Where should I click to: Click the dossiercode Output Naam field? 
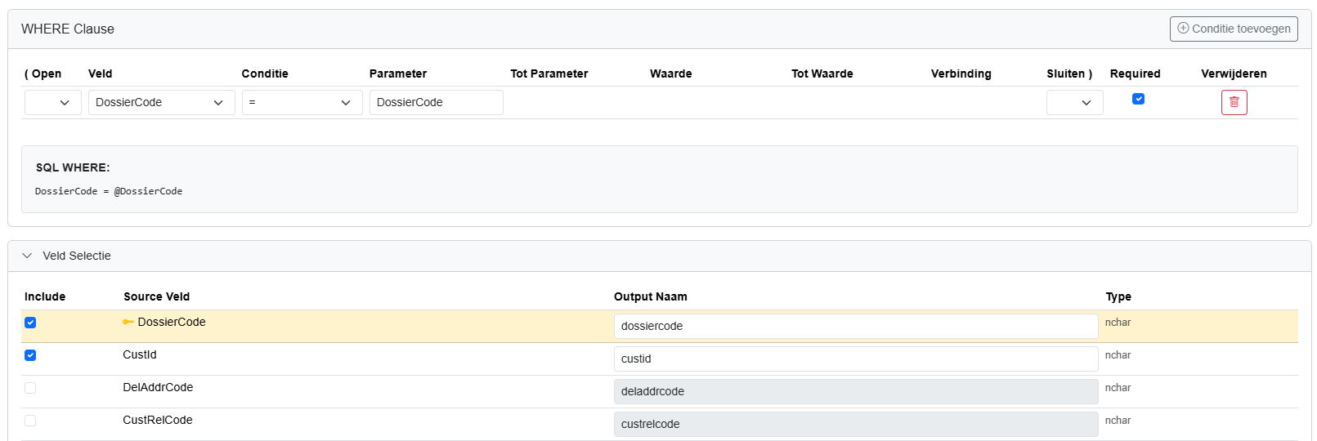click(855, 326)
